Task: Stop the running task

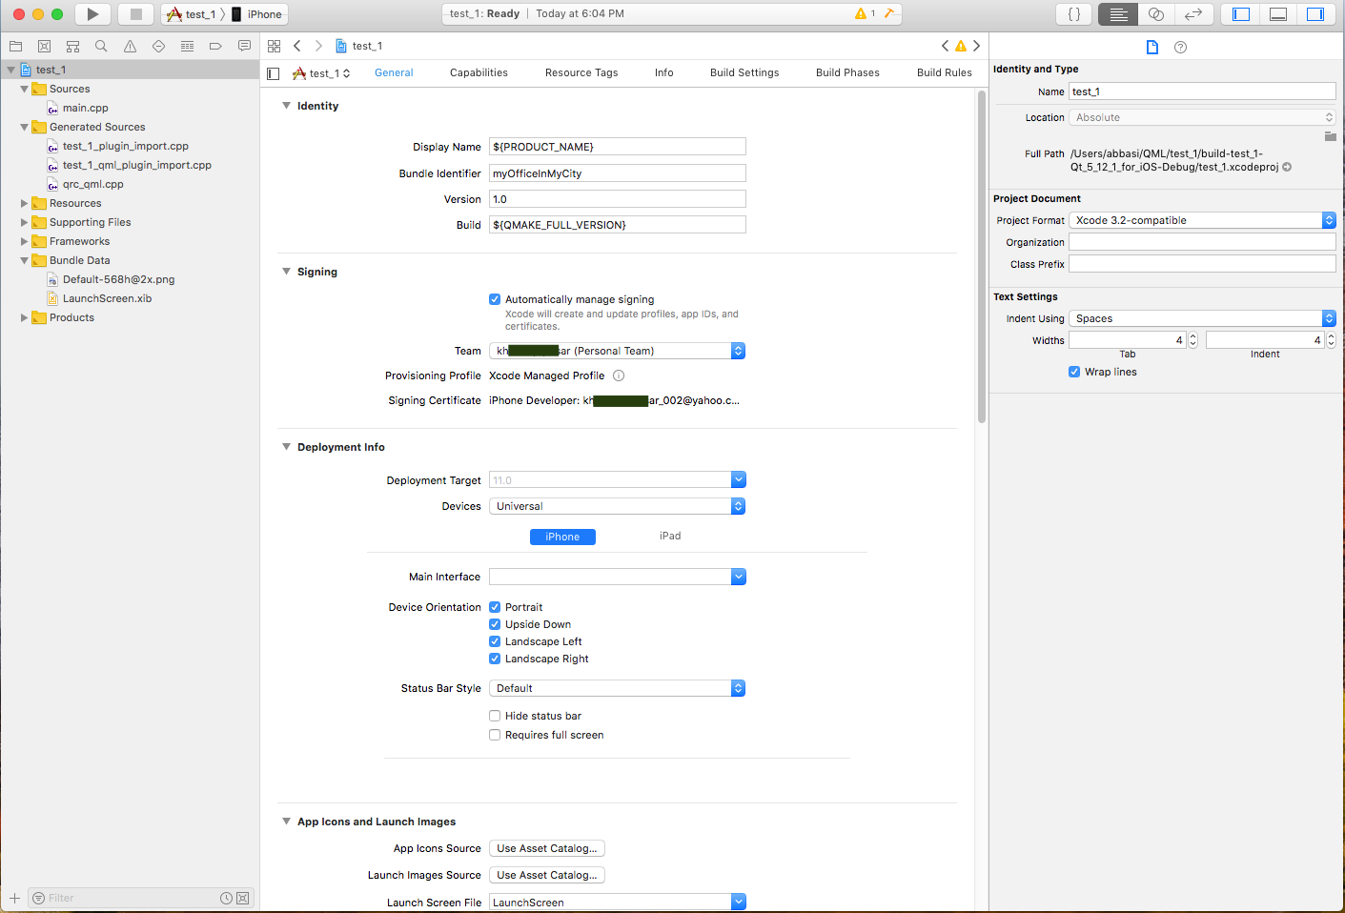Action: point(136,14)
